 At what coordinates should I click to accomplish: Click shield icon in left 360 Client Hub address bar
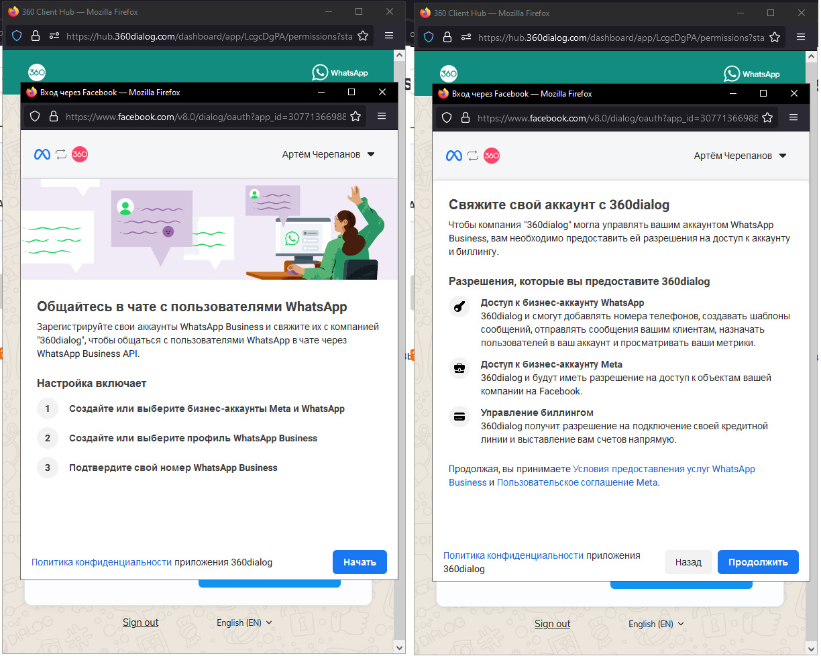point(17,36)
